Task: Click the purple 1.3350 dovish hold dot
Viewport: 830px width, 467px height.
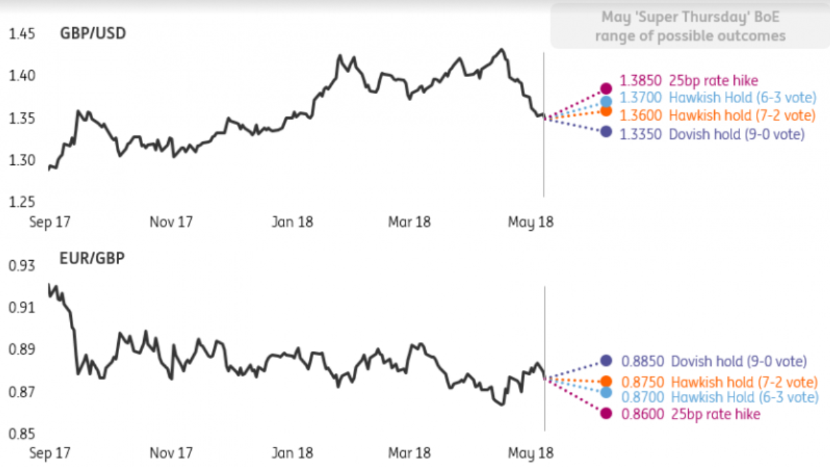Action: point(606,132)
